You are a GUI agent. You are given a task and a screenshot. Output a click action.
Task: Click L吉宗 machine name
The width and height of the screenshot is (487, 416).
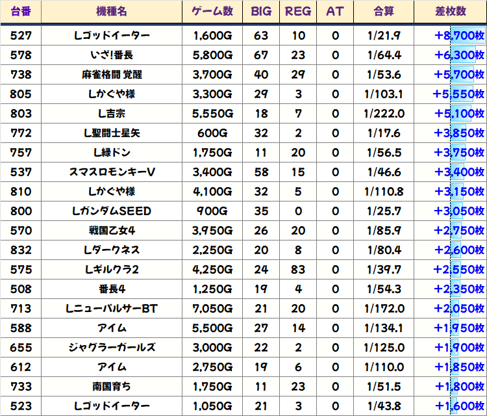coord(112,114)
